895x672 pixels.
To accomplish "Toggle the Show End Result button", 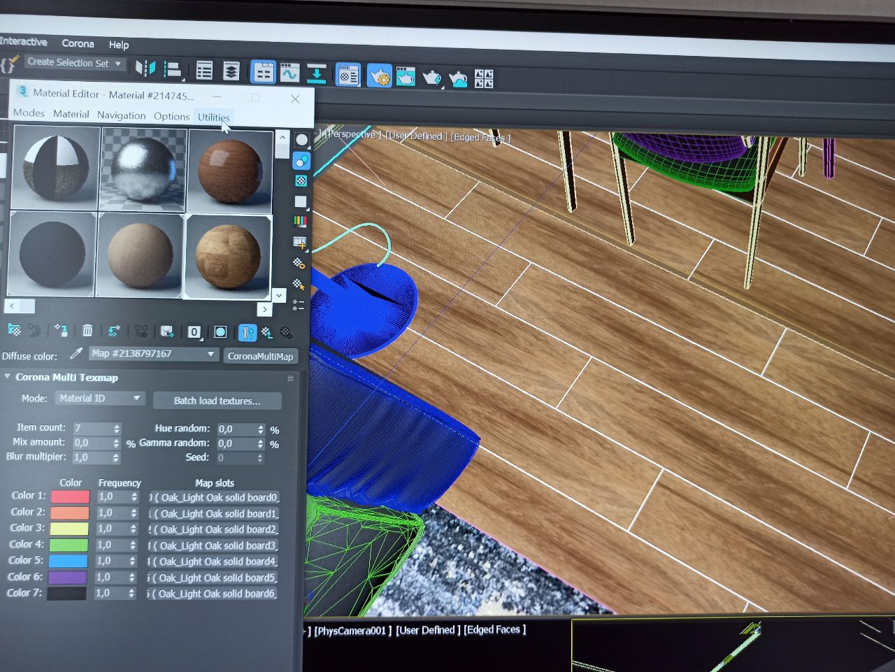I will tap(247, 333).
